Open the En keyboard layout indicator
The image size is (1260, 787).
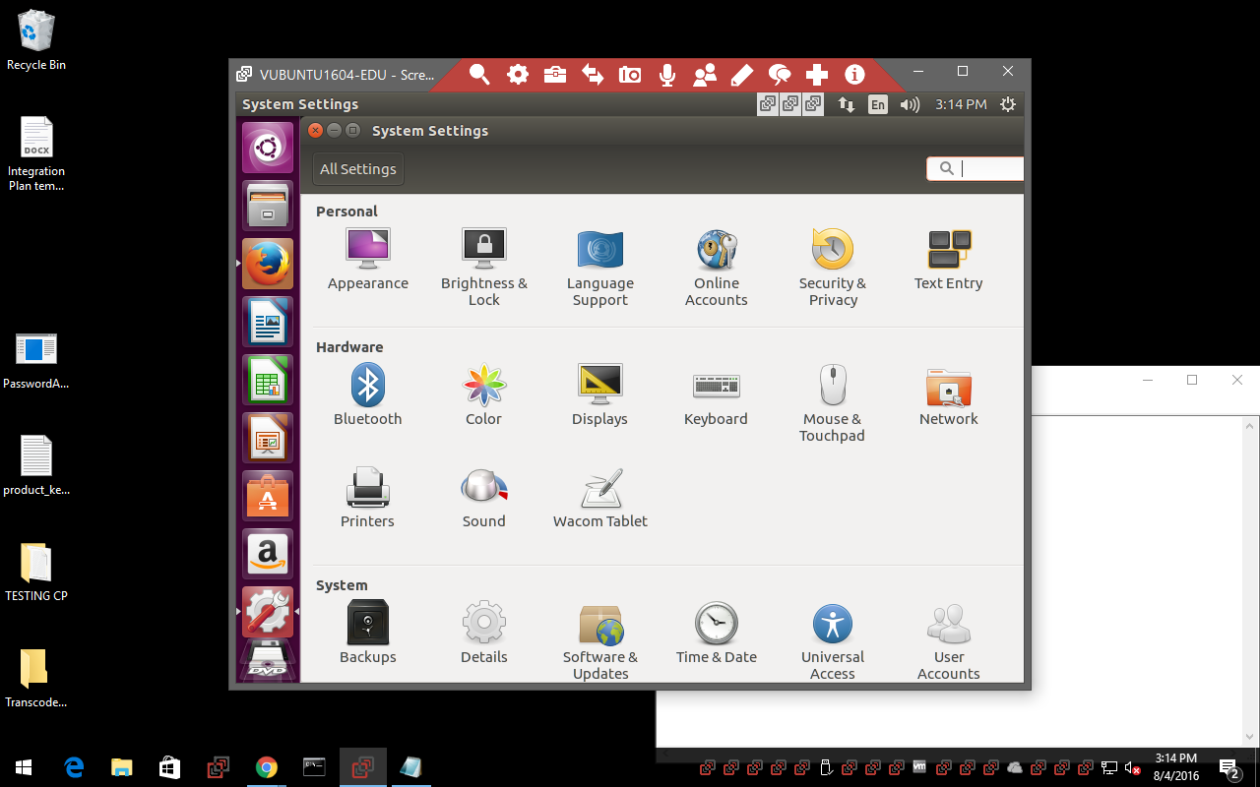pyautogui.click(x=878, y=104)
